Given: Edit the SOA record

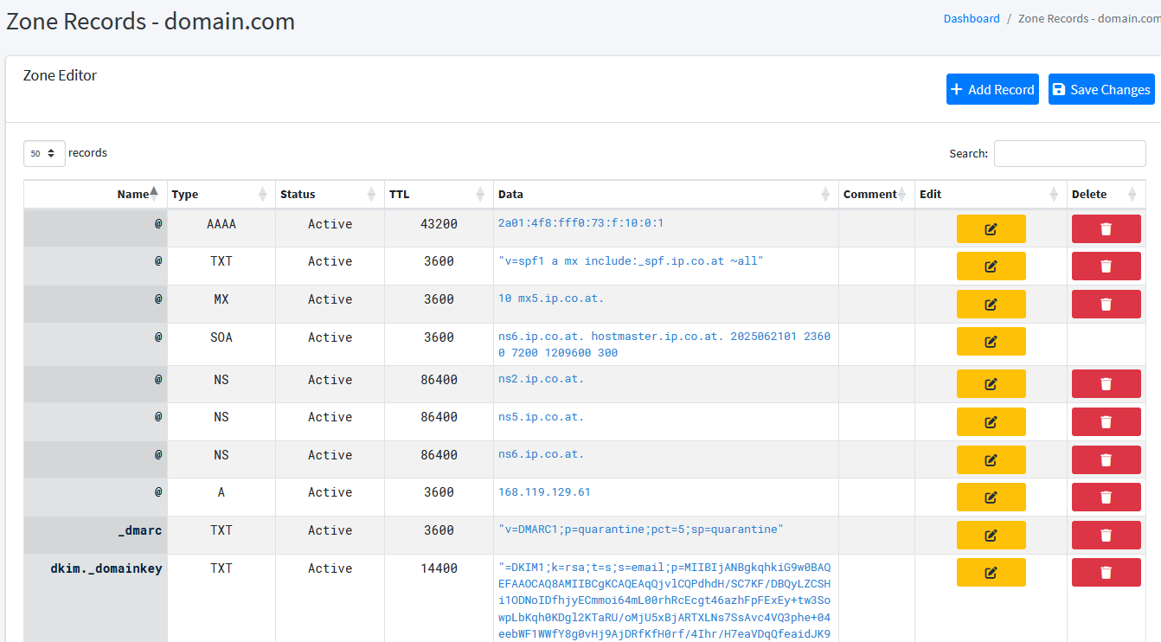Looking at the screenshot, I should (x=991, y=342).
